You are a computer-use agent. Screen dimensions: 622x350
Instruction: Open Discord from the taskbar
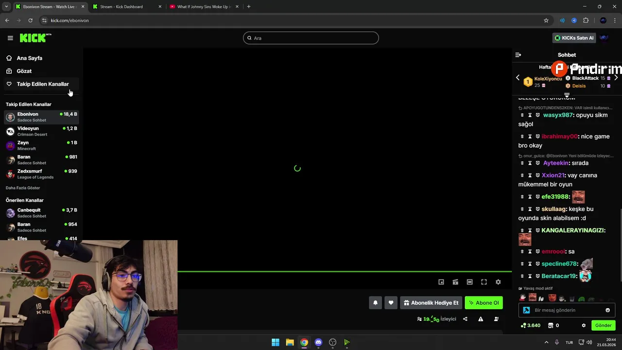point(318,342)
